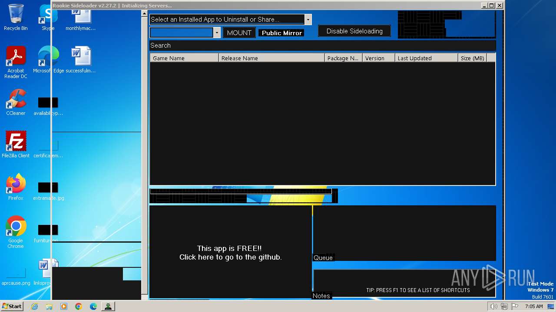Sort by Game Name column

184,58
